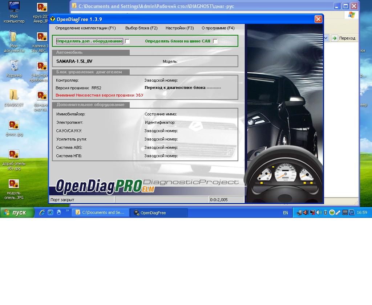372x305 pixels.
Task: Click OpenDiagFree title bar diamond icon
Action: coord(53,19)
